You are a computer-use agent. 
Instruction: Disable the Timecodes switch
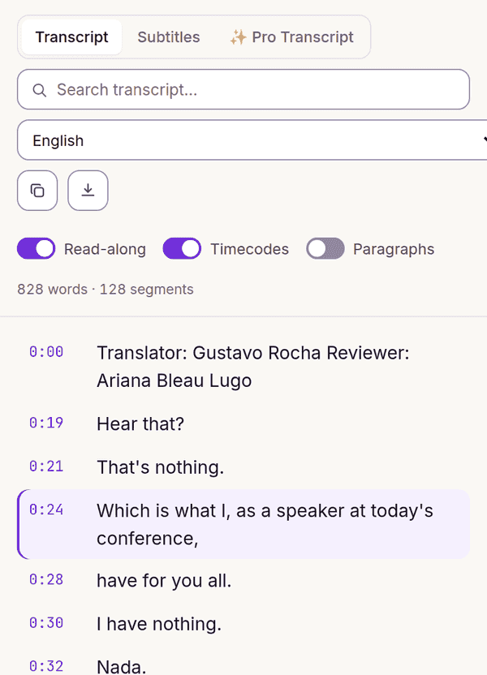pyautogui.click(x=182, y=248)
